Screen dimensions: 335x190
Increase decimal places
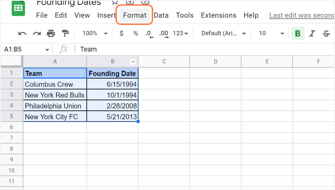pyautogui.click(x=164, y=34)
